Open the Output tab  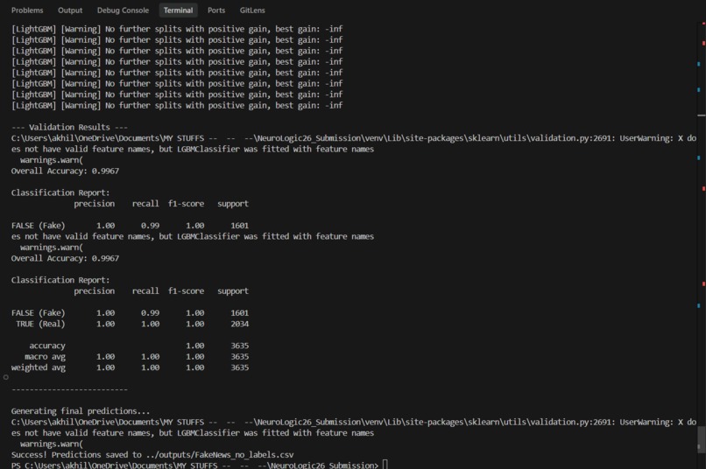coord(70,10)
